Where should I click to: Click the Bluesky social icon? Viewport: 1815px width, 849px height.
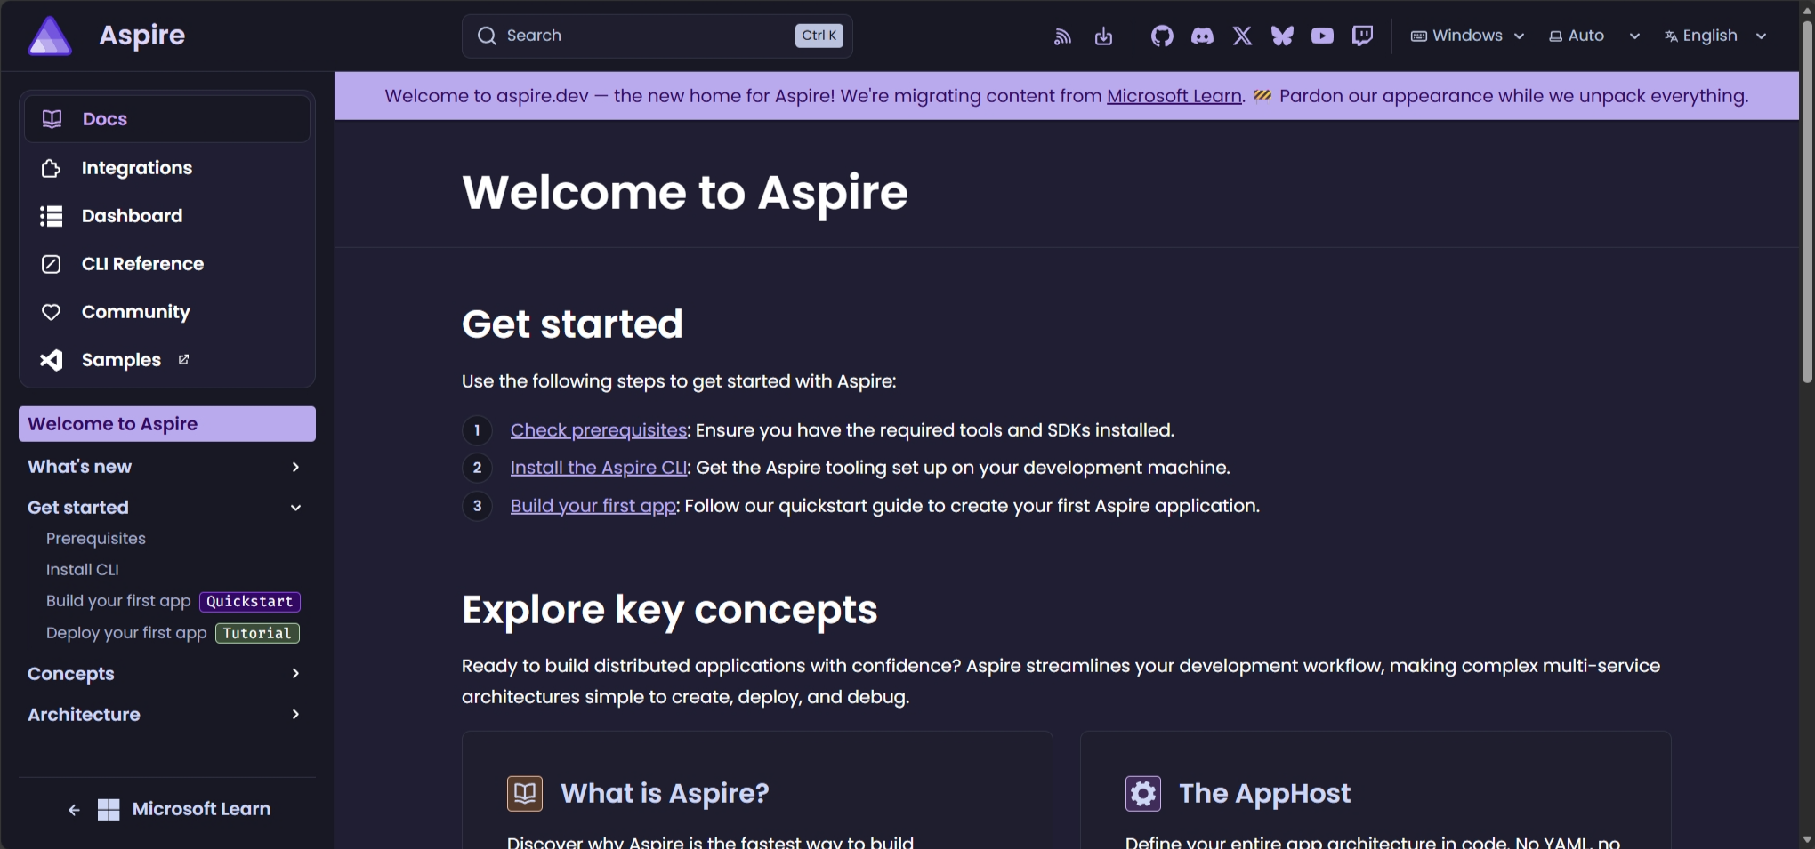pos(1281,36)
